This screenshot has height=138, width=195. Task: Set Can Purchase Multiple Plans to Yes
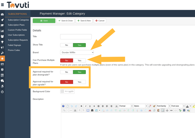[x=79, y=60]
